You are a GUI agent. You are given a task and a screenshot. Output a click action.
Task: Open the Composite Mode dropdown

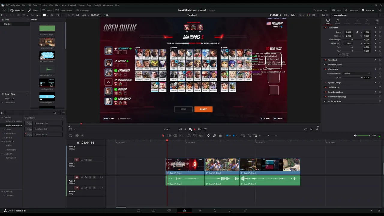(x=356, y=74)
